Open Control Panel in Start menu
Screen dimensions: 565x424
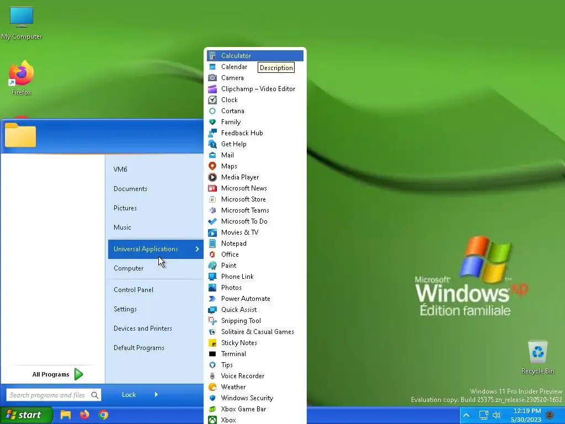pyautogui.click(x=134, y=290)
